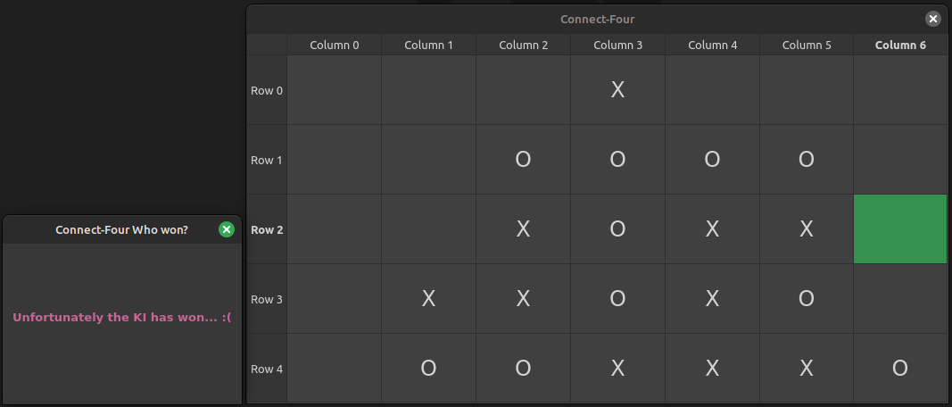The height and width of the screenshot is (407, 952).
Task: Click the X cell in Row 0
Action: [617, 90]
